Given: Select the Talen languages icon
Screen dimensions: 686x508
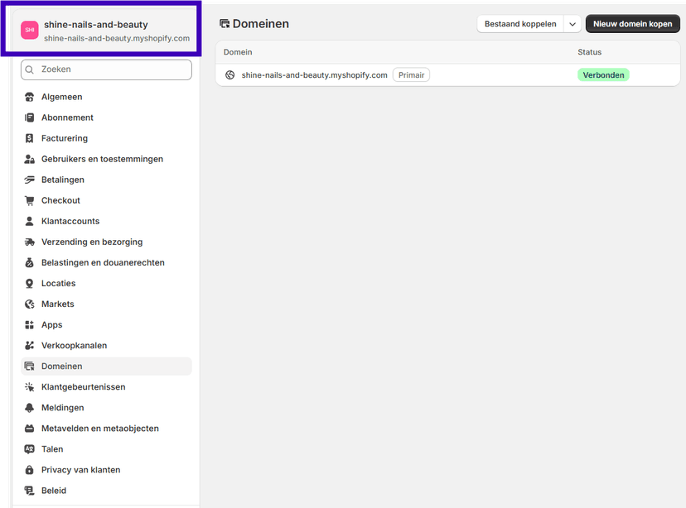Looking at the screenshot, I should click(31, 448).
